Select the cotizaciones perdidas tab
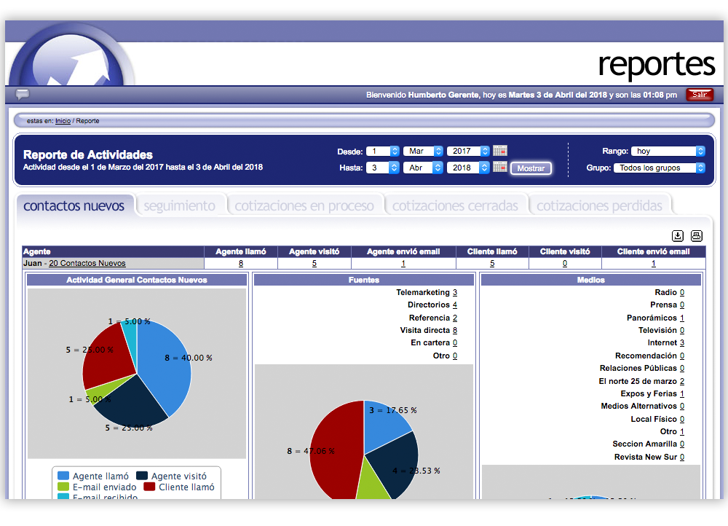Viewport: 728px width, 526px height. pos(599,206)
